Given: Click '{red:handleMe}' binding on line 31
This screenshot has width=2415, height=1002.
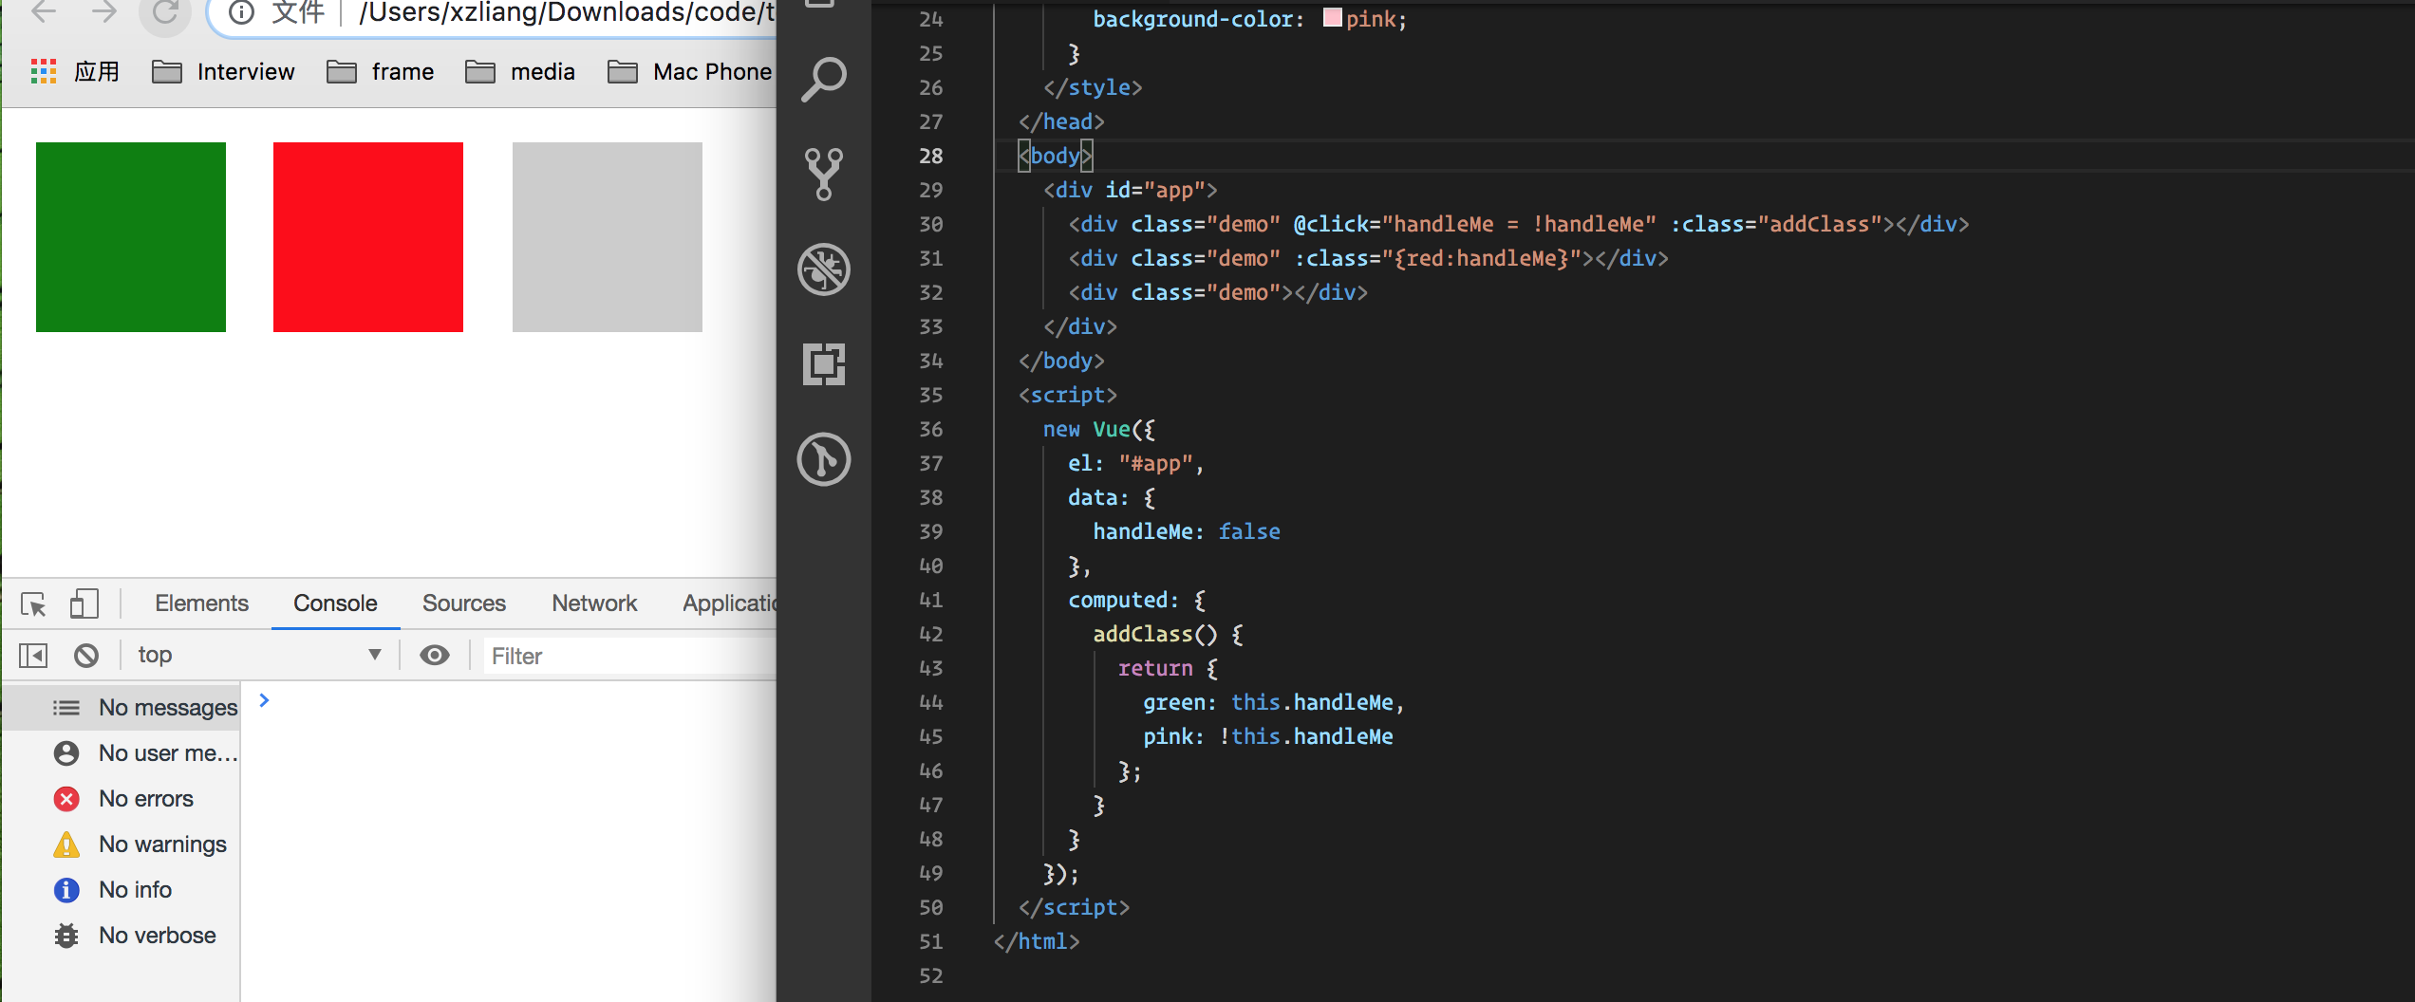Looking at the screenshot, I should coord(1481,258).
